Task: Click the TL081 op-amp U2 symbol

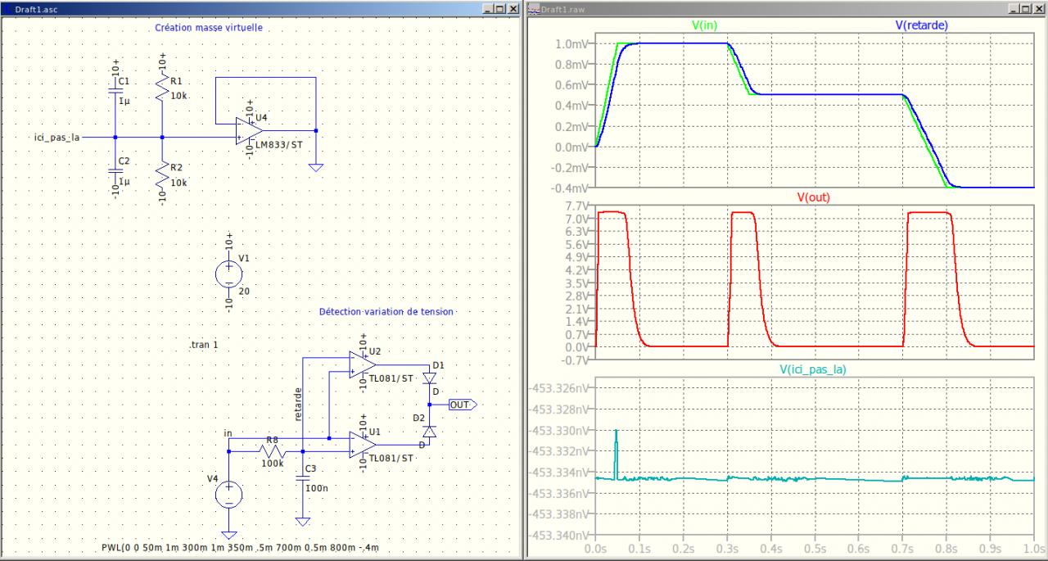Action: click(x=361, y=364)
